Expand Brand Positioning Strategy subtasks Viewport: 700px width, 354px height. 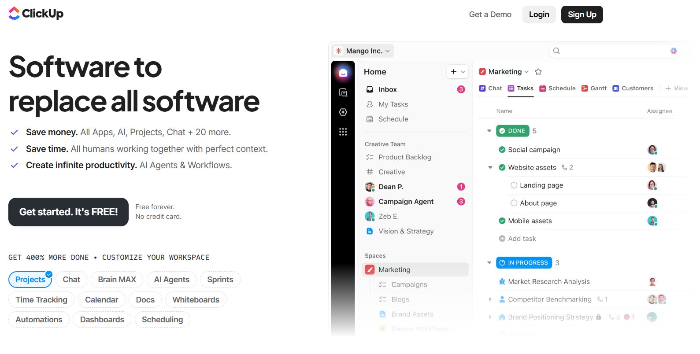(x=490, y=317)
